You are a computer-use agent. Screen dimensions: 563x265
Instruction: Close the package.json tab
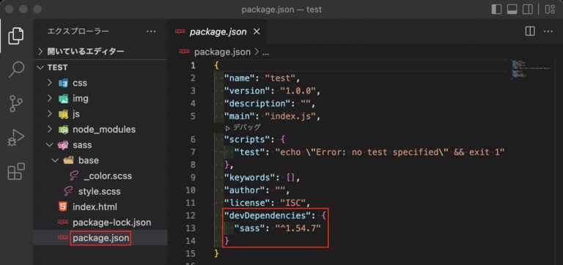tap(257, 32)
